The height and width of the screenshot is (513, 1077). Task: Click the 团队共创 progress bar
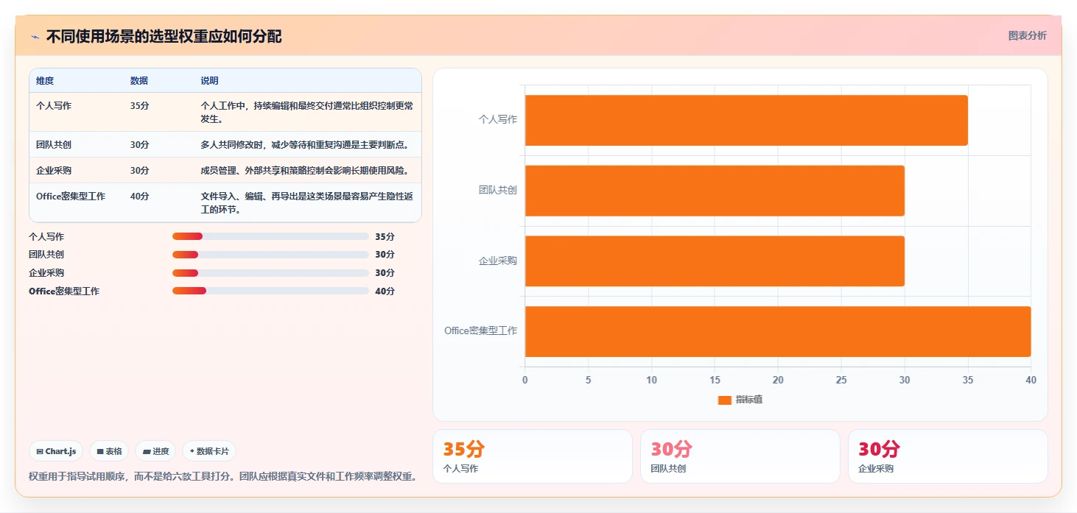(270, 255)
